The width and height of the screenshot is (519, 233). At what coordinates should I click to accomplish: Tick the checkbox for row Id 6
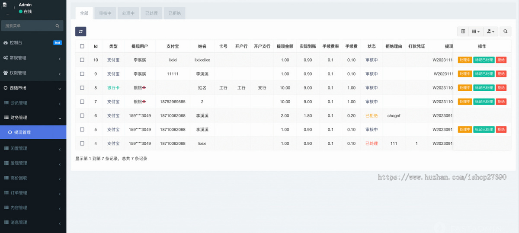point(82,115)
